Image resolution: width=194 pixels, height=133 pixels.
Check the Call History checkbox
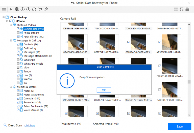(x=18, y=48)
